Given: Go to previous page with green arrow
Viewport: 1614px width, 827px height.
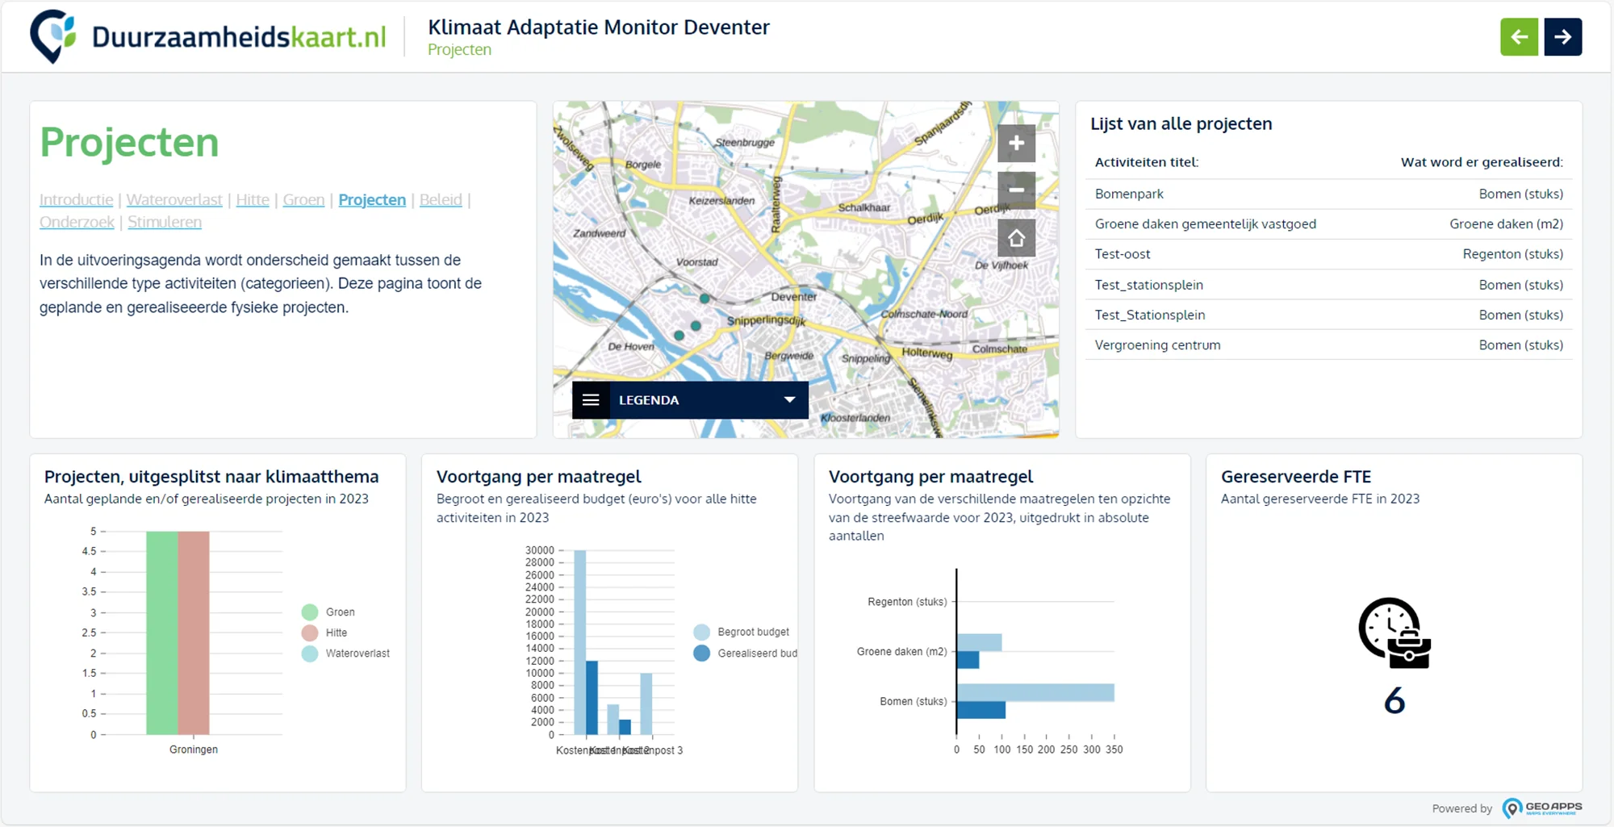Looking at the screenshot, I should coord(1519,37).
